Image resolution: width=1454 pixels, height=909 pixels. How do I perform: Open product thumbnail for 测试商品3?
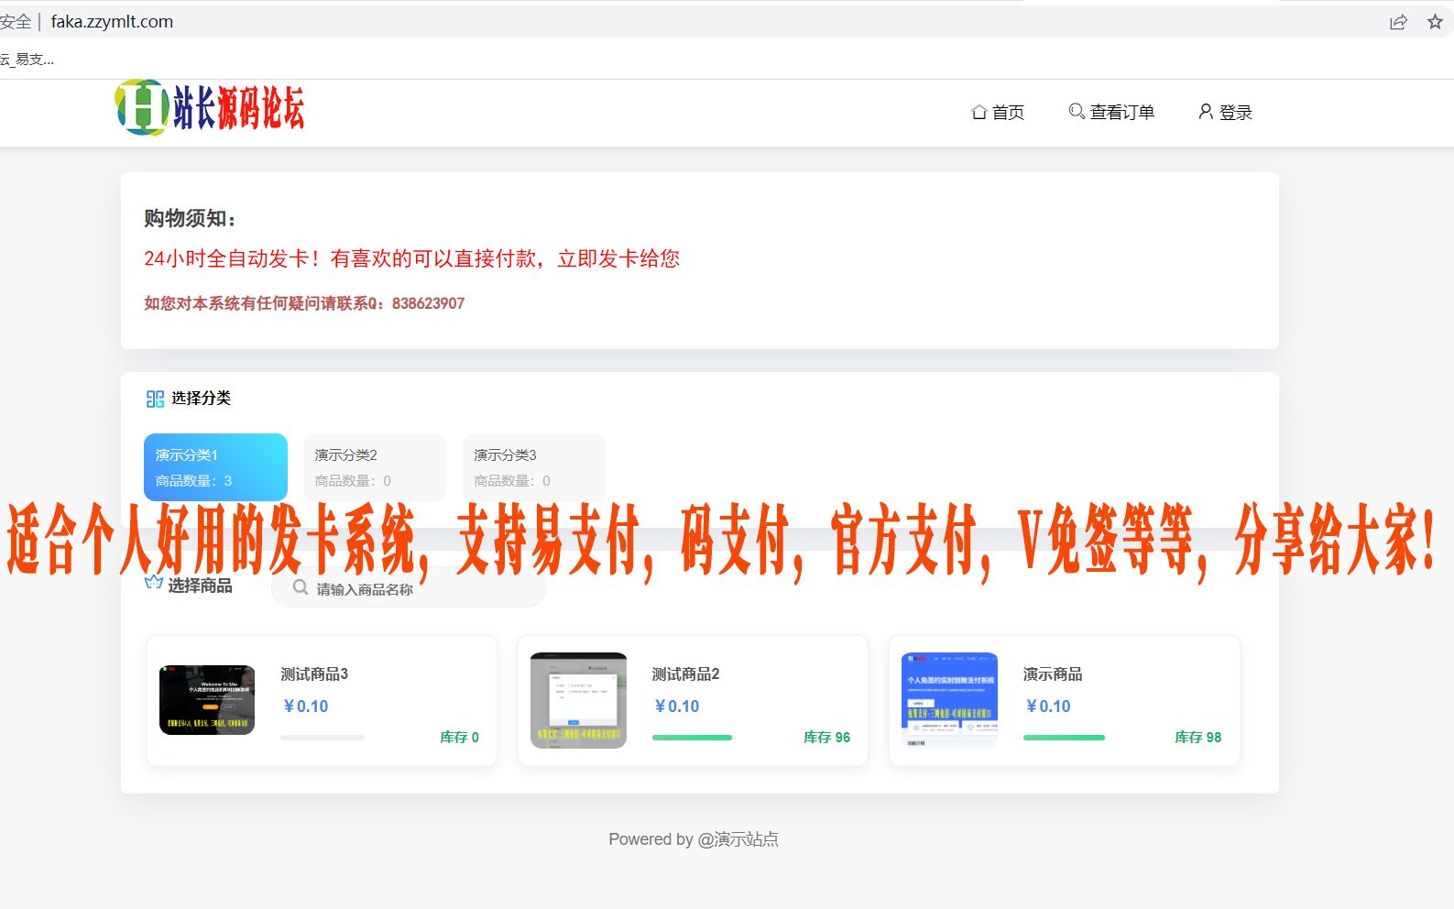point(207,700)
